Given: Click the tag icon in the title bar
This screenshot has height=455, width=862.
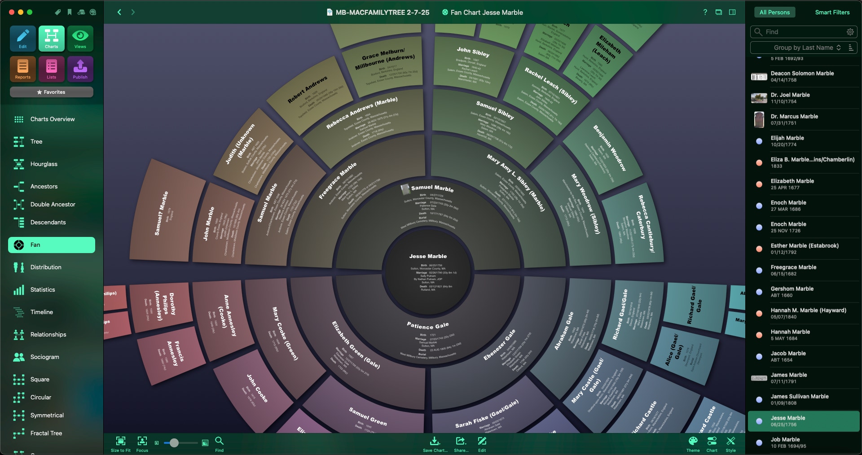Looking at the screenshot, I should pyautogui.click(x=58, y=12).
